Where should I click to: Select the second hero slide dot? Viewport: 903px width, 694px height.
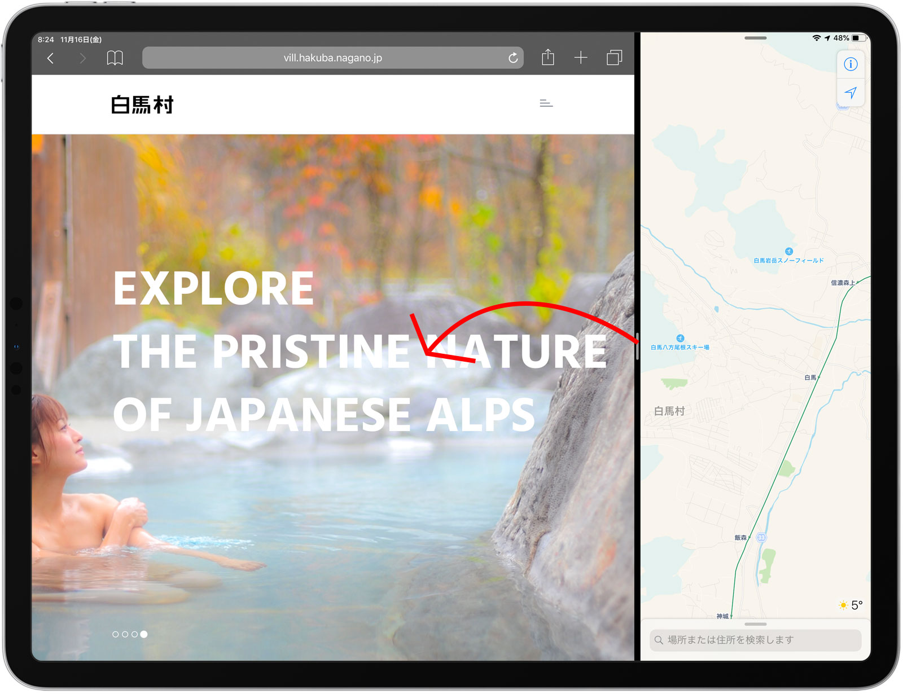[125, 634]
